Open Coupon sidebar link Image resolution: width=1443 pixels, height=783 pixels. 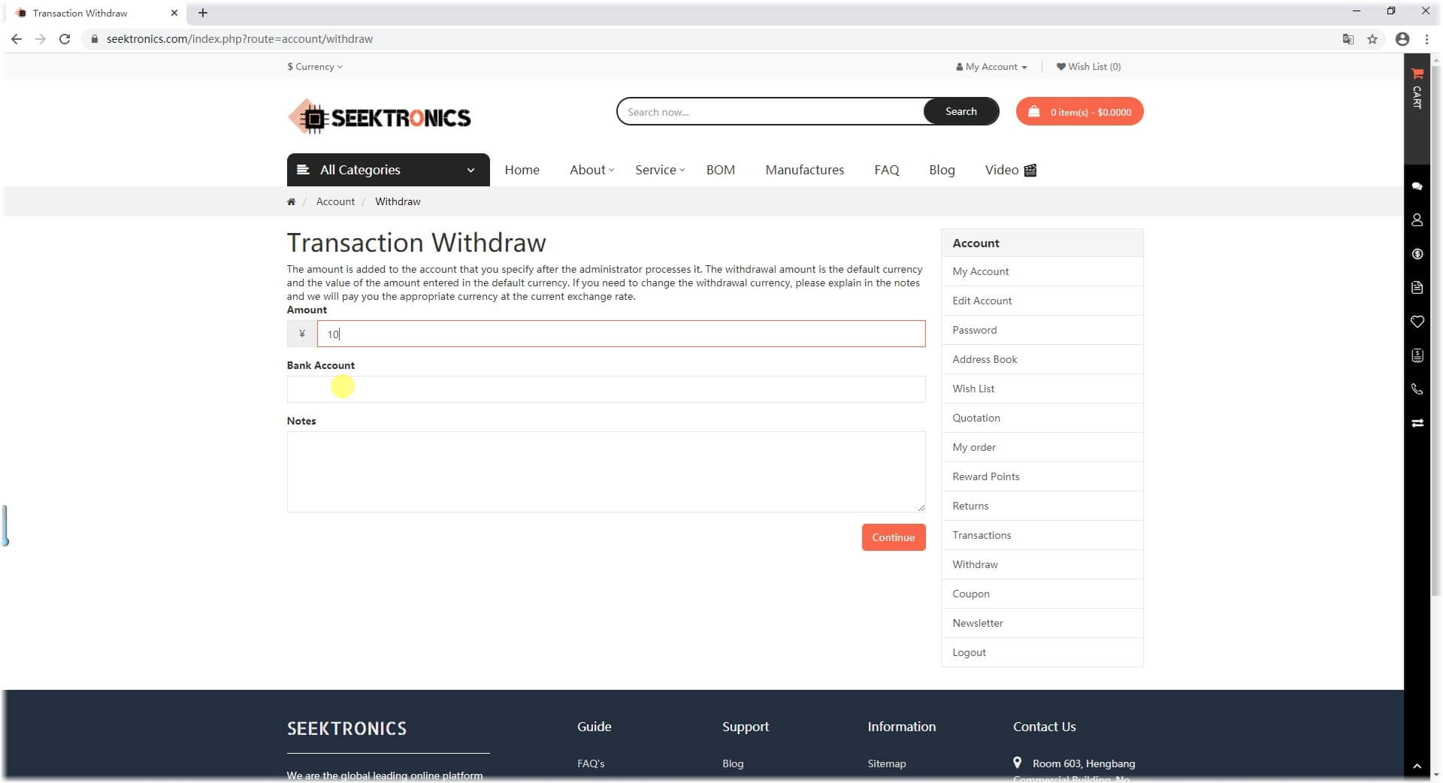(x=1042, y=594)
